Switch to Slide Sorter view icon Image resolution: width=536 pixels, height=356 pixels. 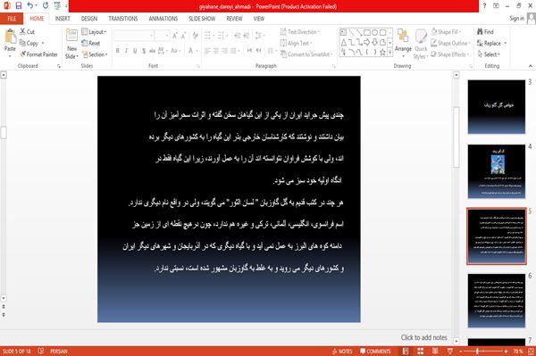coord(421,352)
